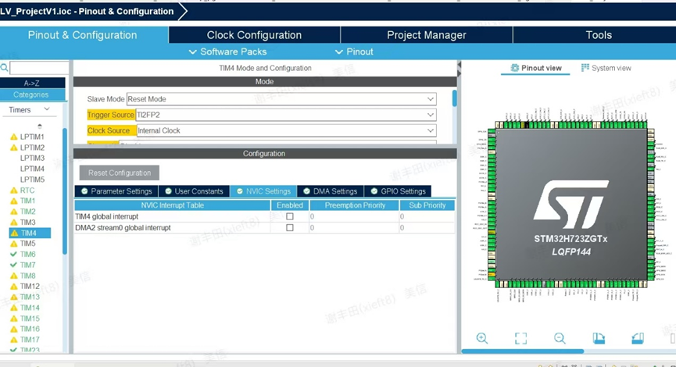
Task: Select TIM15 in peripheral list
Action: [30, 319]
